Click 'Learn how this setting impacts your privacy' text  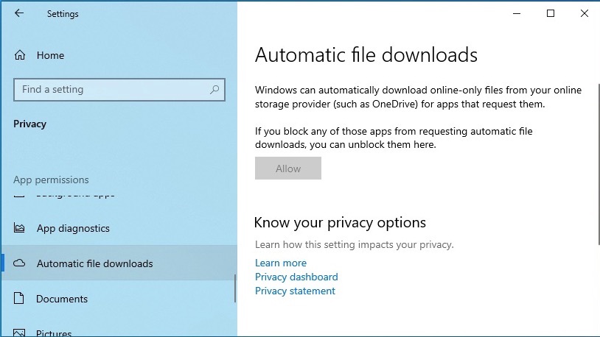tap(355, 244)
